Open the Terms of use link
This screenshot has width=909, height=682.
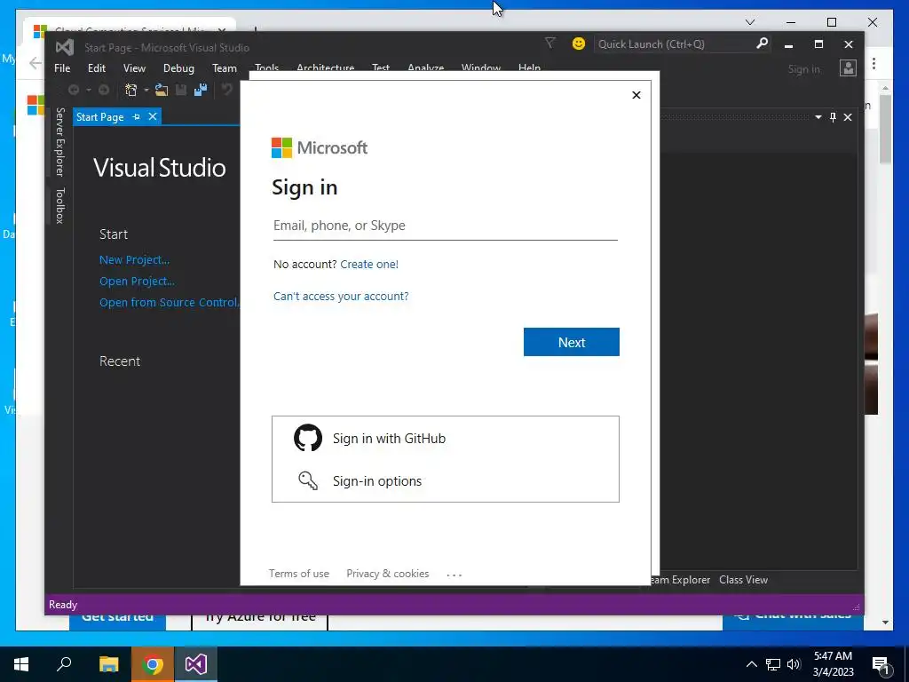[298, 573]
